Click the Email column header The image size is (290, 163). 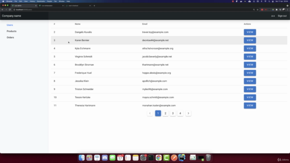pyautogui.click(x=145, y=24)
